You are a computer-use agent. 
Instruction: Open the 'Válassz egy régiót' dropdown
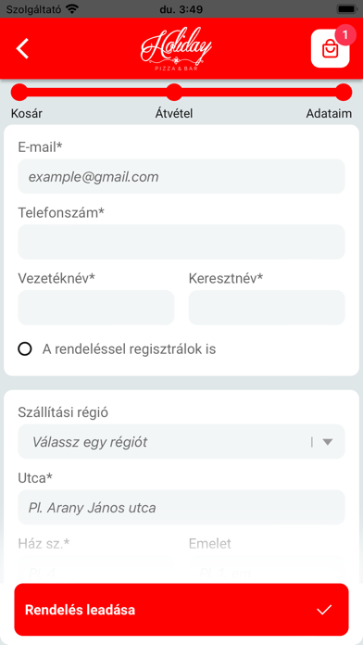pos(181,442)
